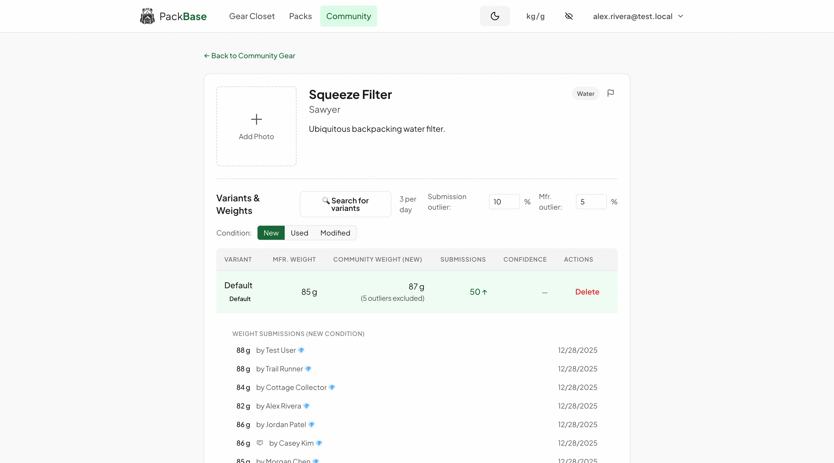Follow Back to Community Gear link
This screenshot has width=834, height=463.
(x=249, y=55)
